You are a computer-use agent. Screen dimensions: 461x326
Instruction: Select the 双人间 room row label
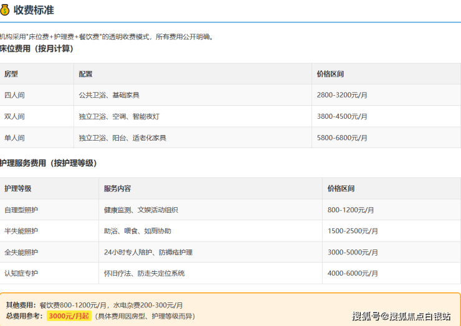(x=14, y=116)
